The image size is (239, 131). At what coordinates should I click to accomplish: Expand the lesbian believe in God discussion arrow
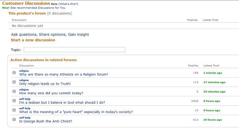[x=14, y=101]
